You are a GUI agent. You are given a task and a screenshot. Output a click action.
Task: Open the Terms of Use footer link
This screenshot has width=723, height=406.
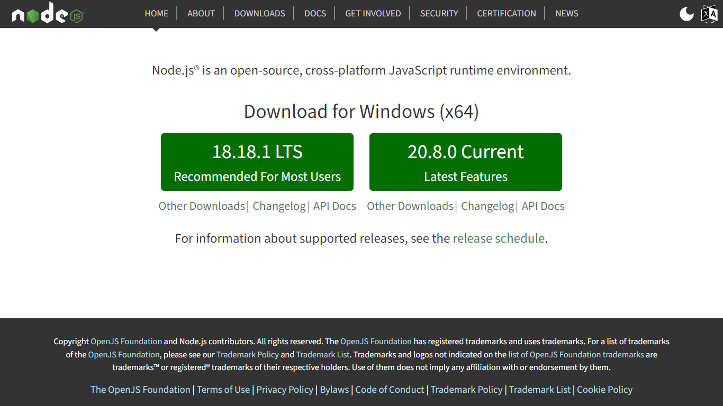tap(223, 390)
